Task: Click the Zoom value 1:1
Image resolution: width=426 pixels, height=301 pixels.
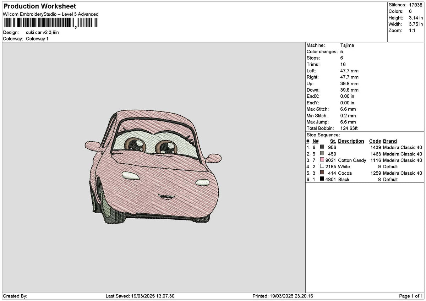Action: (413, 31)
